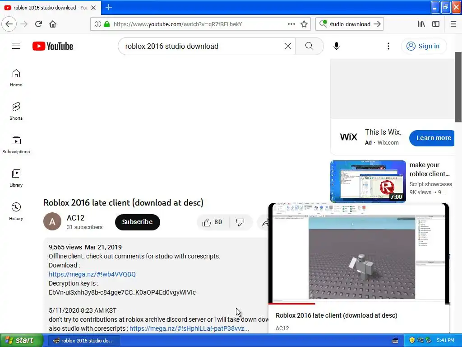
Task: Share the video via arrow icon
Action: tap(265, 223)
